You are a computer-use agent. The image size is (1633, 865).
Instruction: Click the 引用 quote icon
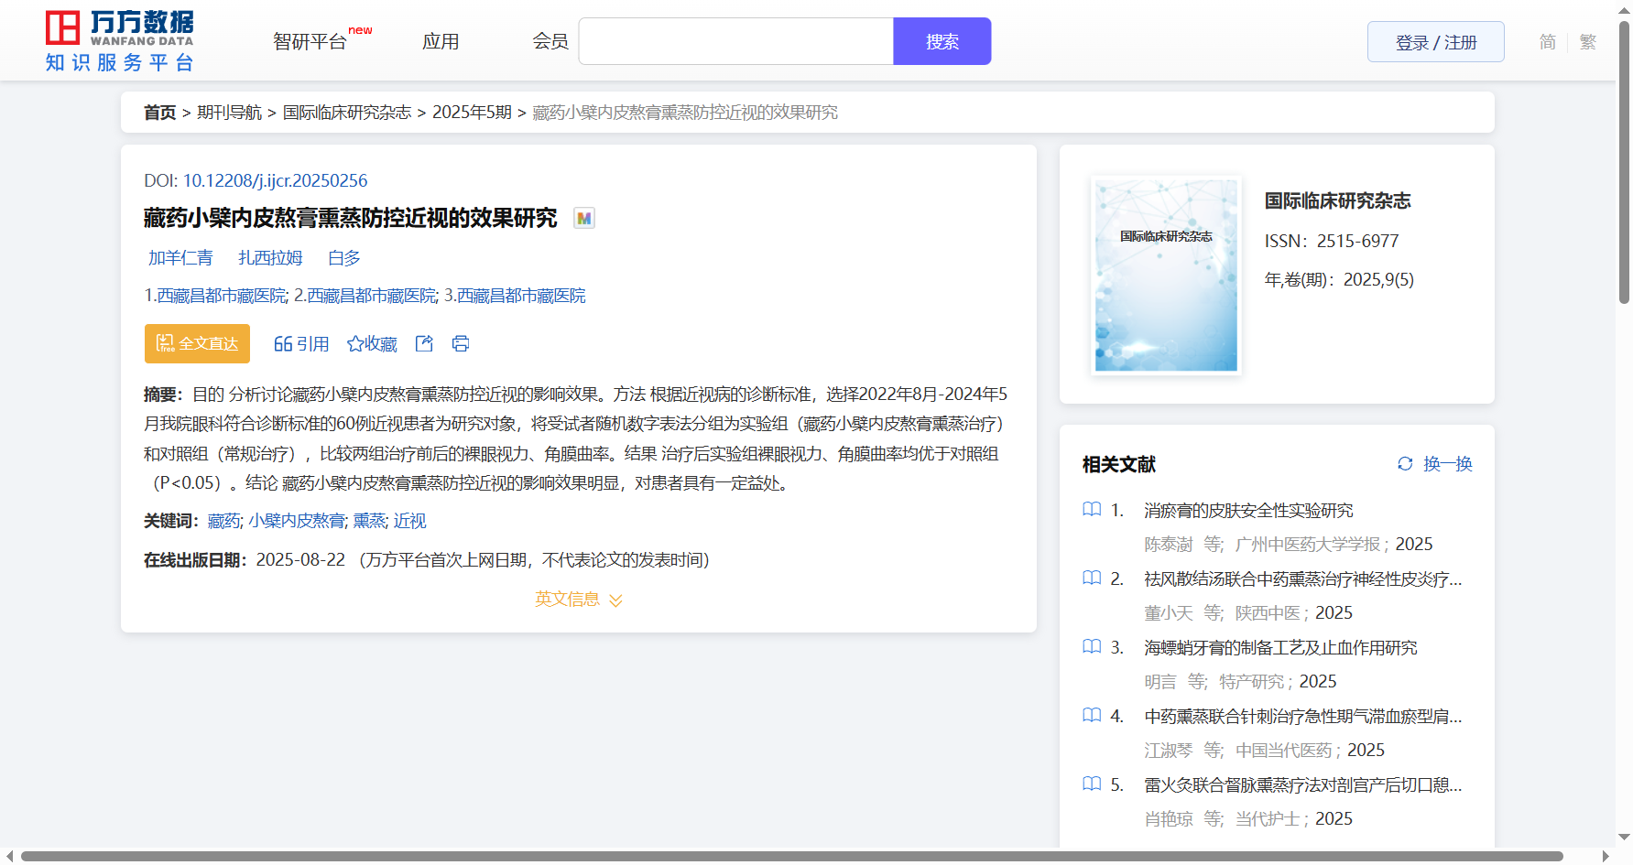tap(283, 344)
